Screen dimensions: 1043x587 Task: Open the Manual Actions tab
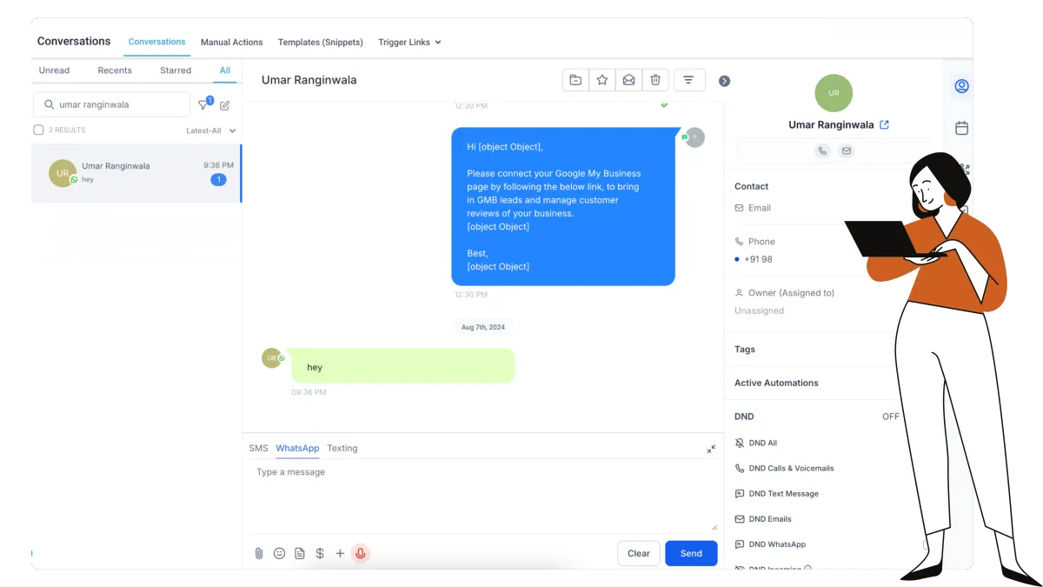coord(231,42)
